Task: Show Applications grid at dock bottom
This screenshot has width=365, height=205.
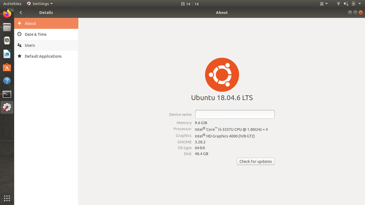Action: click(7, 198)
